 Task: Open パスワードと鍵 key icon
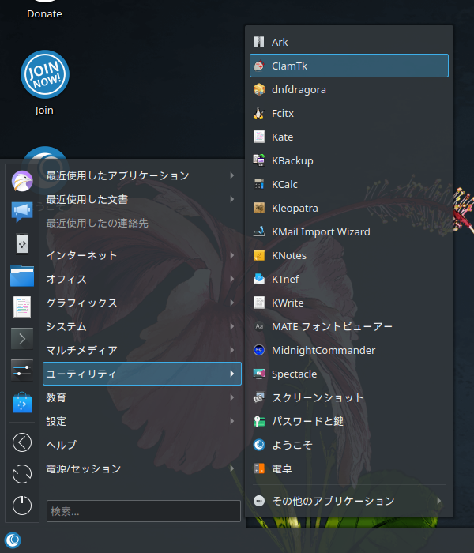(x=259, y=421)
